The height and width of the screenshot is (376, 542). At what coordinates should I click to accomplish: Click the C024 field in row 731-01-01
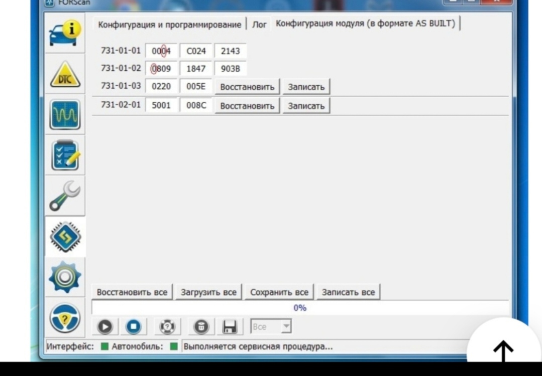pos(196,51)
